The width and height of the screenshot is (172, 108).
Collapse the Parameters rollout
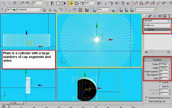[x=157, y=60]
